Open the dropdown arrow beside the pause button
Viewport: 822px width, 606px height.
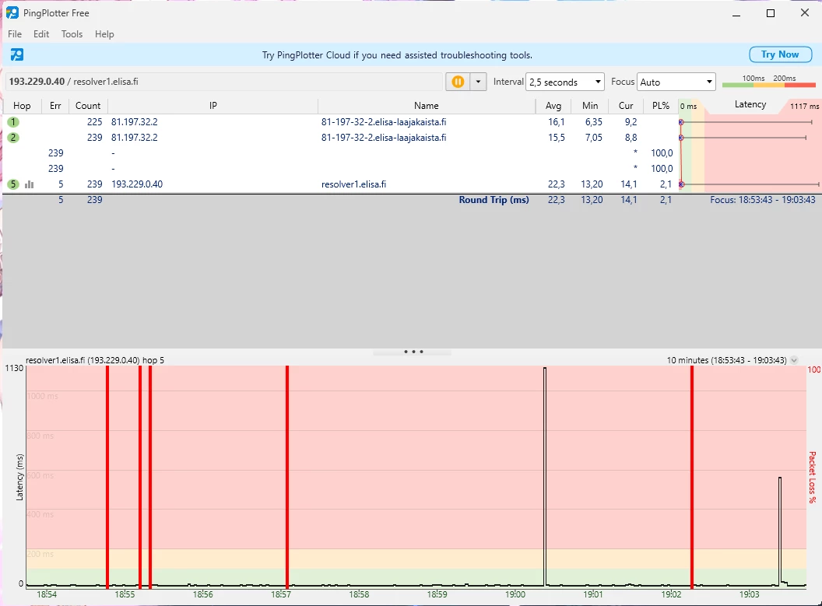pos(478,82)
